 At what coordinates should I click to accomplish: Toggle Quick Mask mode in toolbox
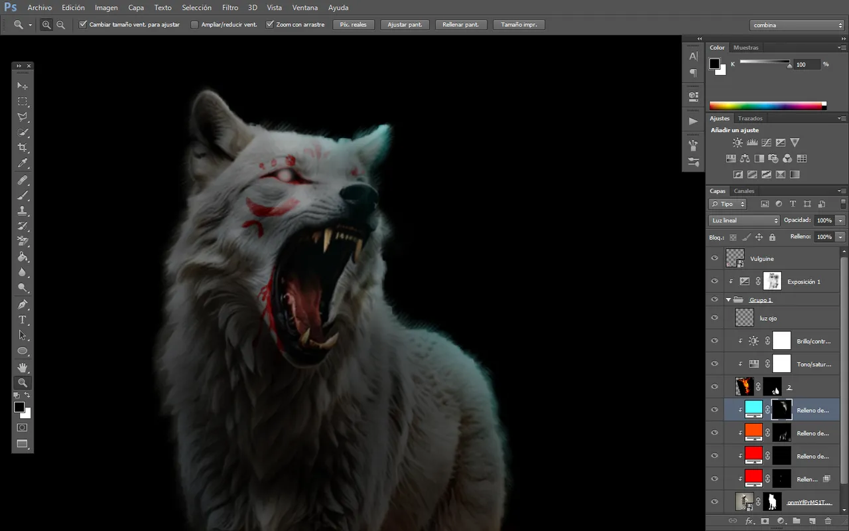click(x=22, y=428)
